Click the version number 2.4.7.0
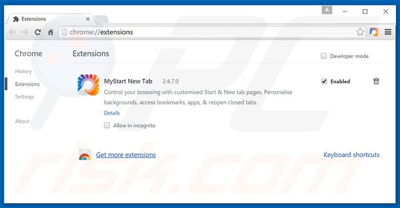 coord(171,81)
